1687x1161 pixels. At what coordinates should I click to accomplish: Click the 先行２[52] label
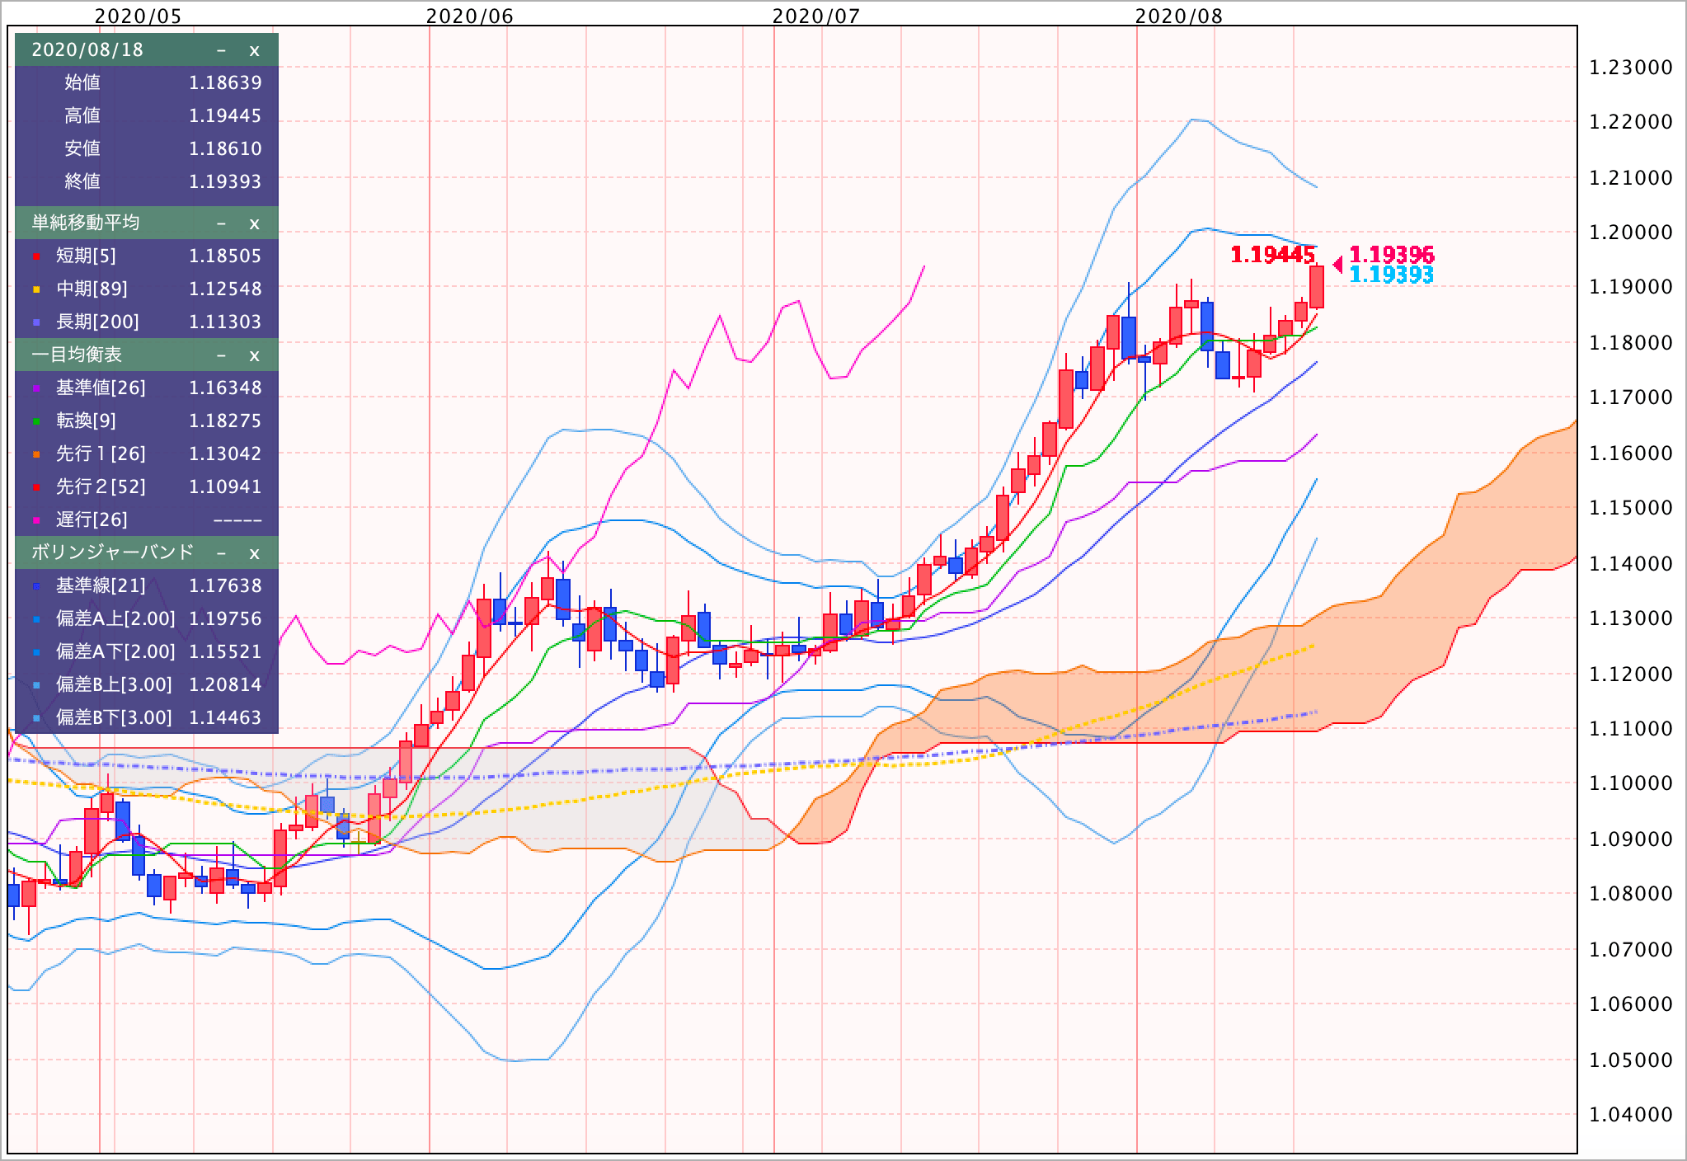101,487
